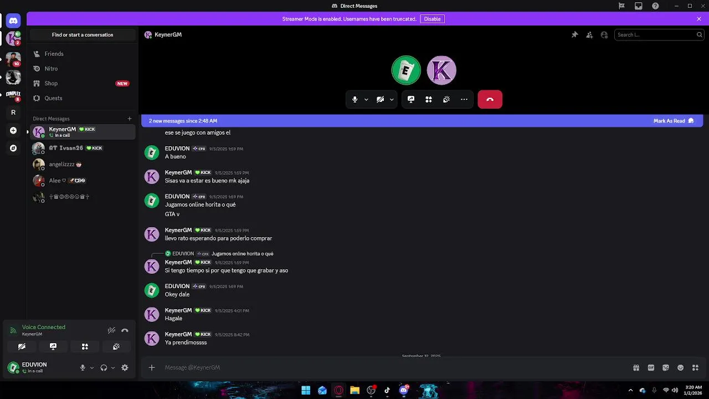The height and width of the screenshot is (399, 709).
Task: Open the volume icon in system tray
Action: click(x=675, y=390)
